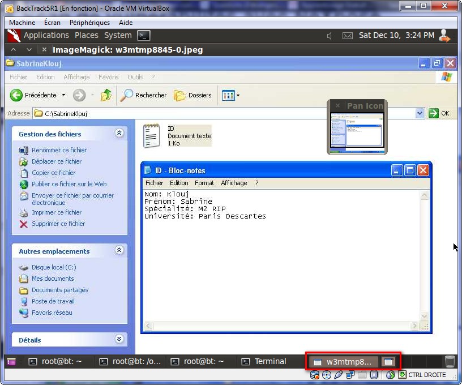This screenshot has width=462, height=385.
Task: Click the Renommer ce fichier icon
Action: 24,150
